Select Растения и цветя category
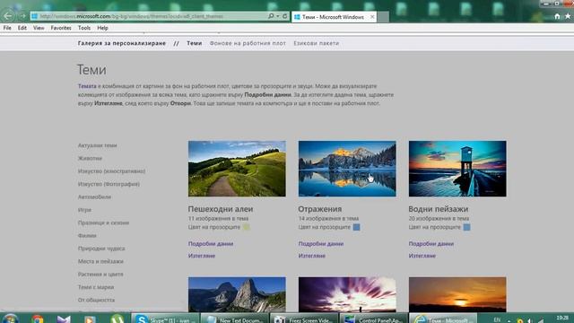 [100, 274]
